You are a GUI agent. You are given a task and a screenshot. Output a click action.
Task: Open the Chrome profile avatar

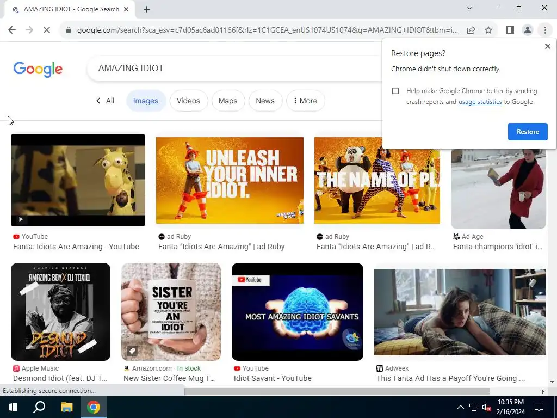[x=528, y=30]
